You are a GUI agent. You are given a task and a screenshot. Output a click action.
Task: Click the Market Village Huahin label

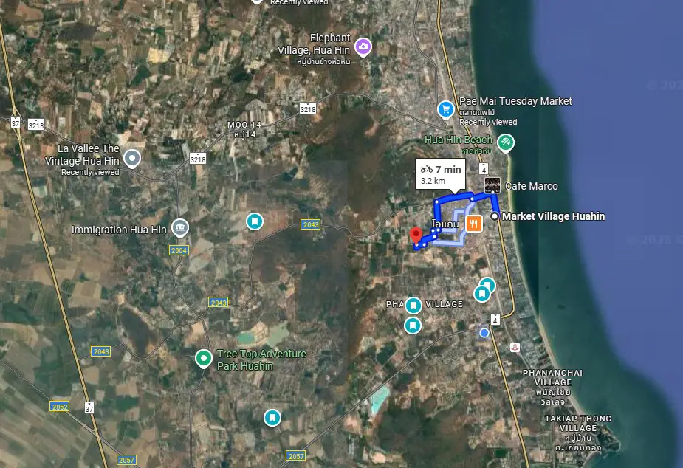pyautogui.click(x=553, y=216)
